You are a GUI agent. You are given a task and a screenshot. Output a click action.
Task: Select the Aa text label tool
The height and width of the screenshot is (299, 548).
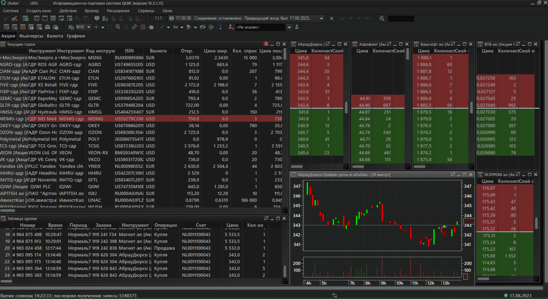pos(176,27)
